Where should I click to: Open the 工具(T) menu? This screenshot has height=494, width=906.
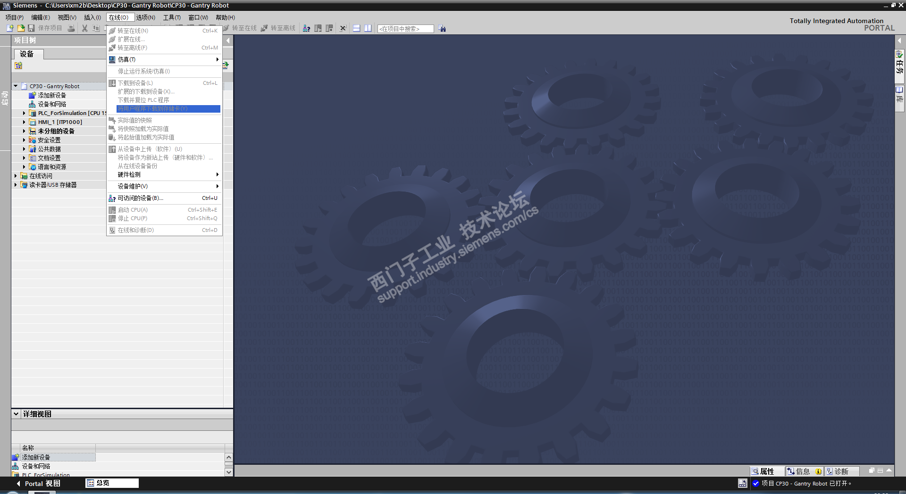tap(172, 17)
